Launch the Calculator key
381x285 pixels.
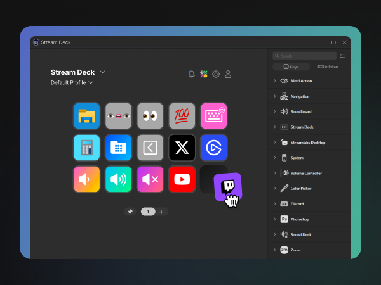click(x=87, y=148)
